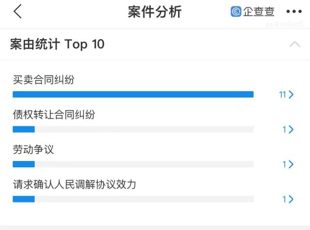The width and height of the screenshot is (310, 230).
Task: Click the 债权转让合同纠纷 progress bar
Action: pyautogui.click(x=133, y=129)
